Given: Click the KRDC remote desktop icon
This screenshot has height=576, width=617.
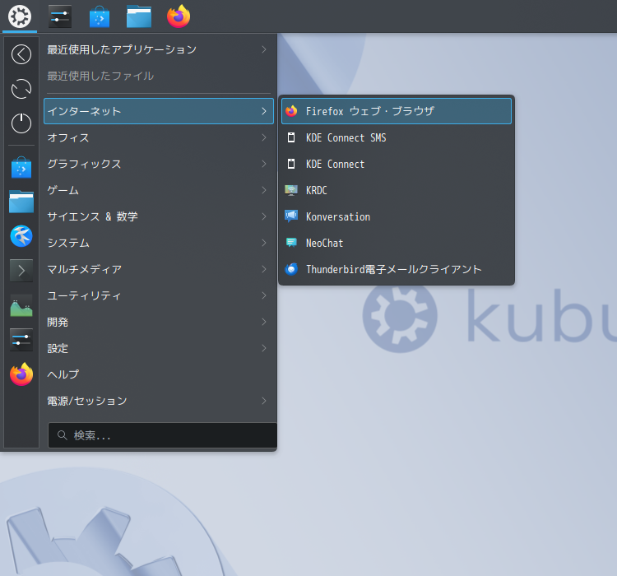Looking at the screenshot, I should pyautogui.click(x=291, y=190).
